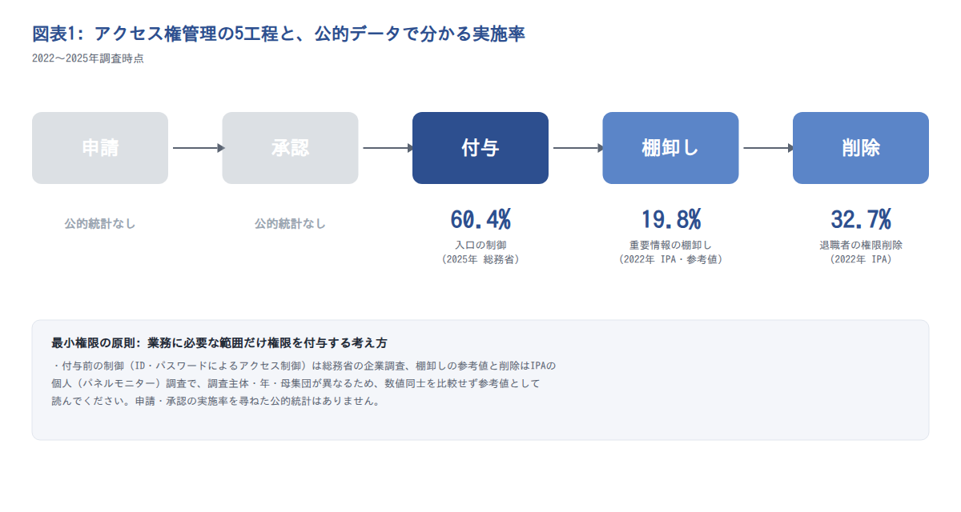Click the 承認 step box
Screen dimensions: 961x512
pyautogui.click(x=290, y=148)
